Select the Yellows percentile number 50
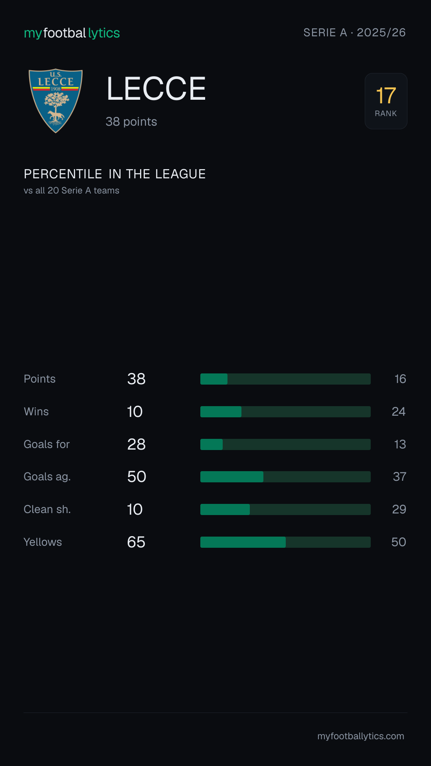Screen dimensions: 431x766 pos(399,542)
